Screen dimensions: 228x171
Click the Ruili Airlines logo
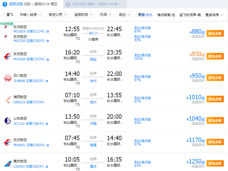coord(8,100)
